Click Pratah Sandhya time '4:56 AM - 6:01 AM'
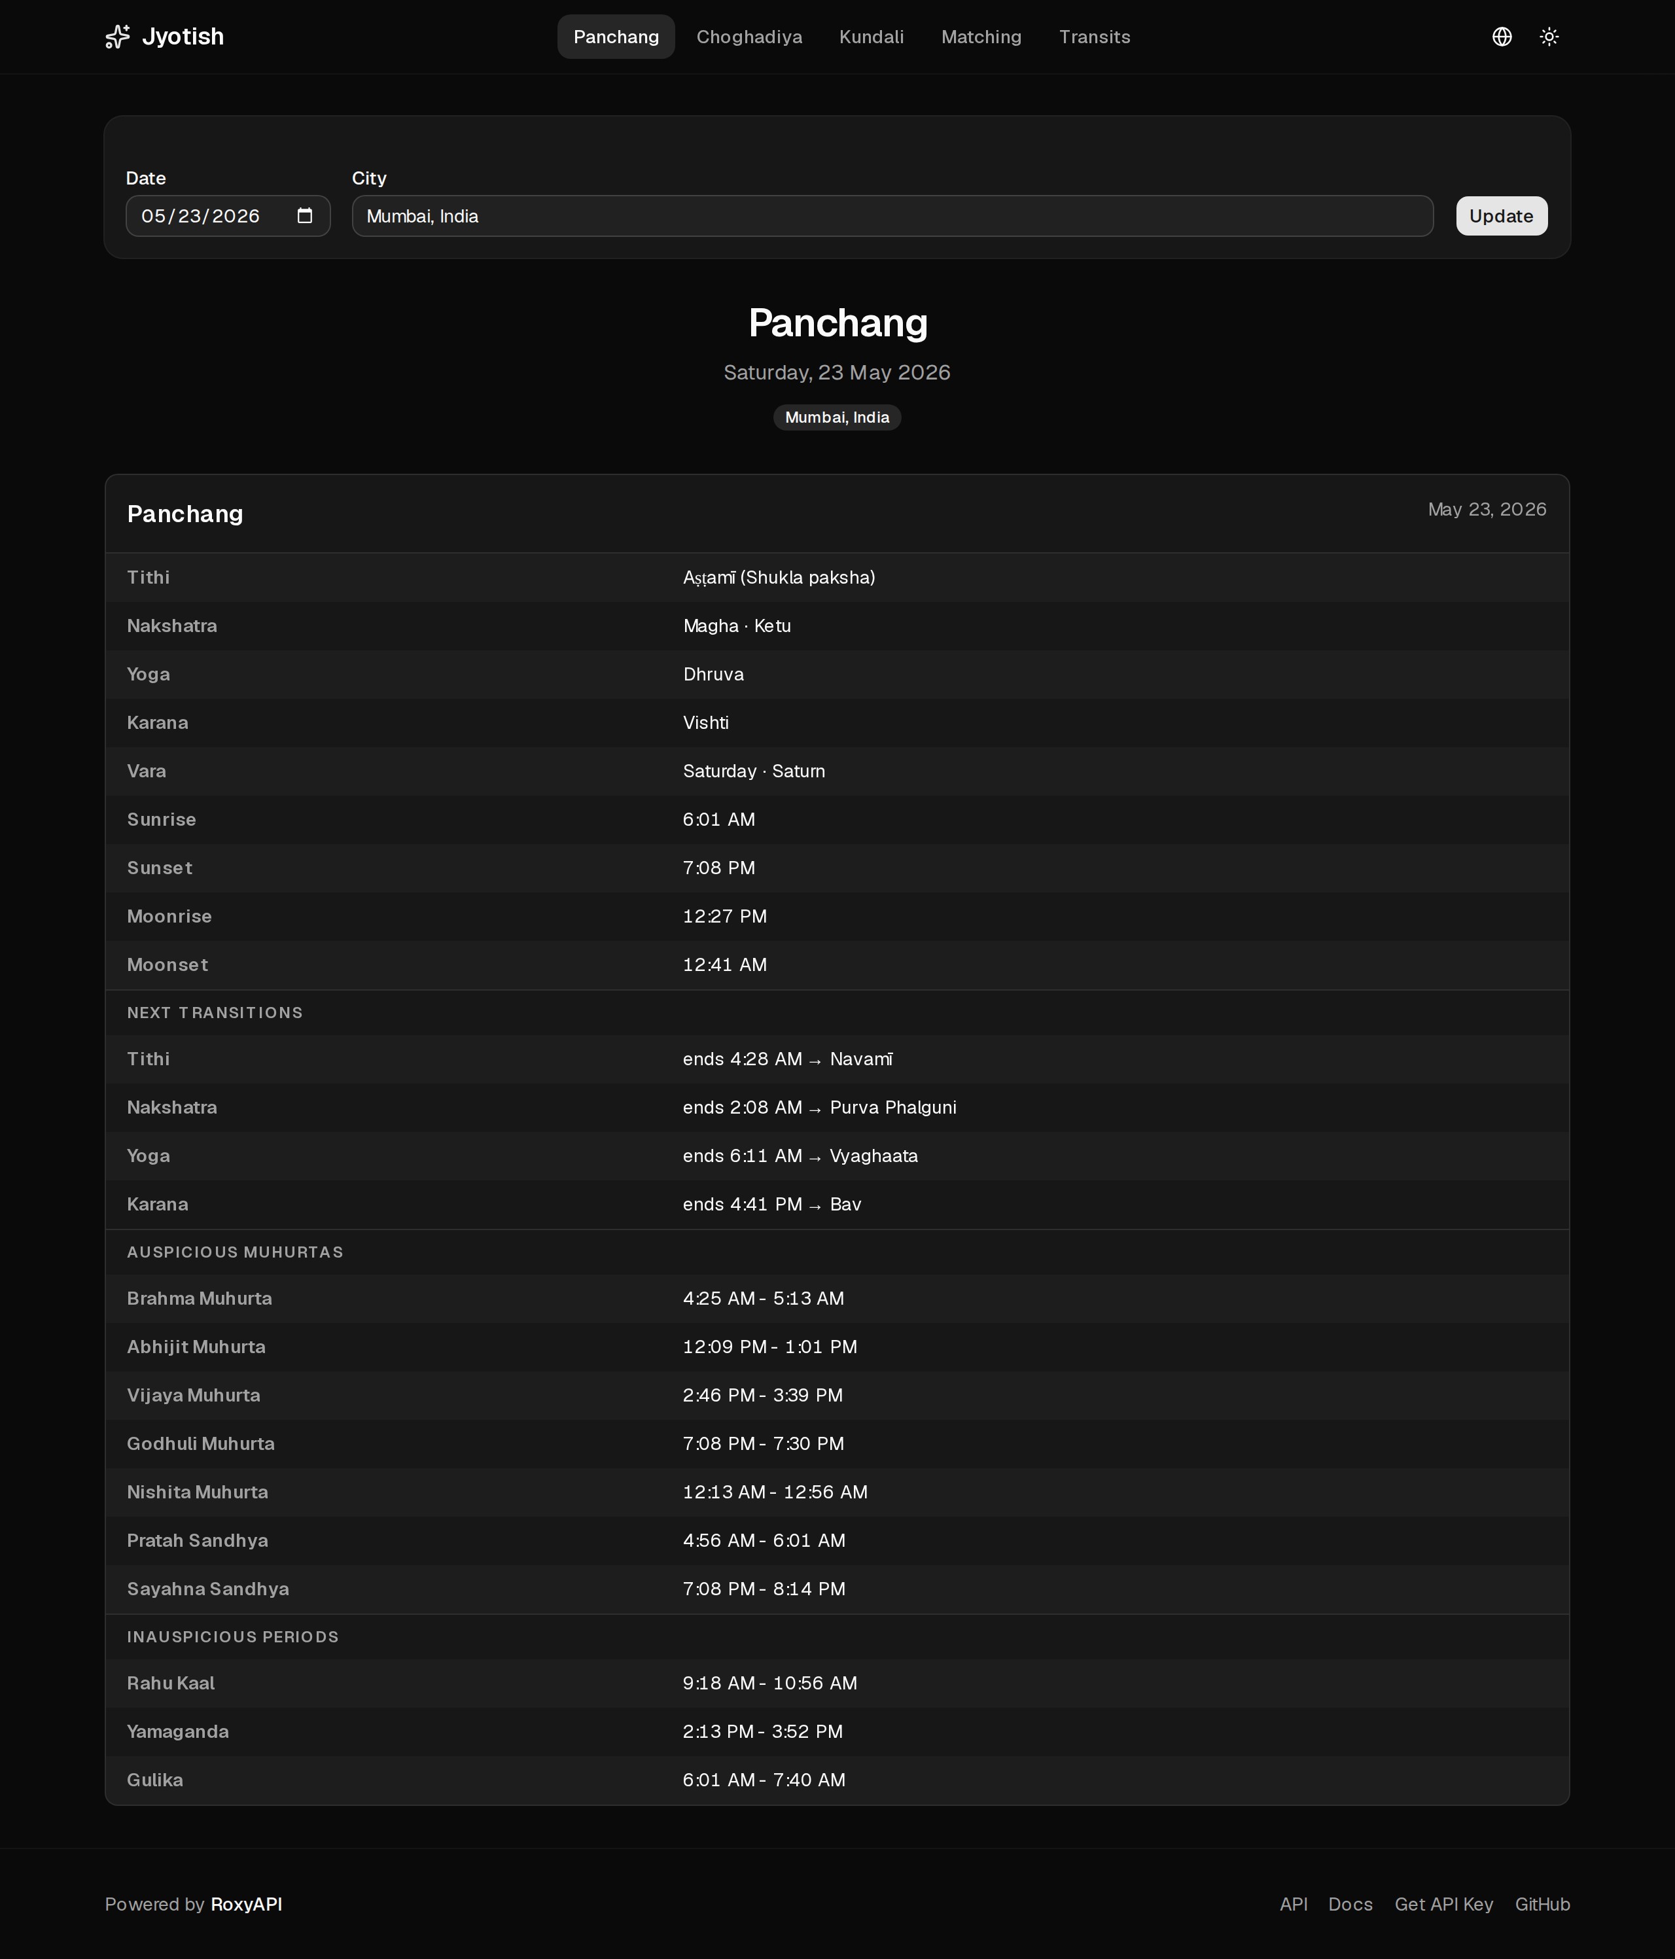Viewport: 1675px width, 1959px height. point(764,1540)
